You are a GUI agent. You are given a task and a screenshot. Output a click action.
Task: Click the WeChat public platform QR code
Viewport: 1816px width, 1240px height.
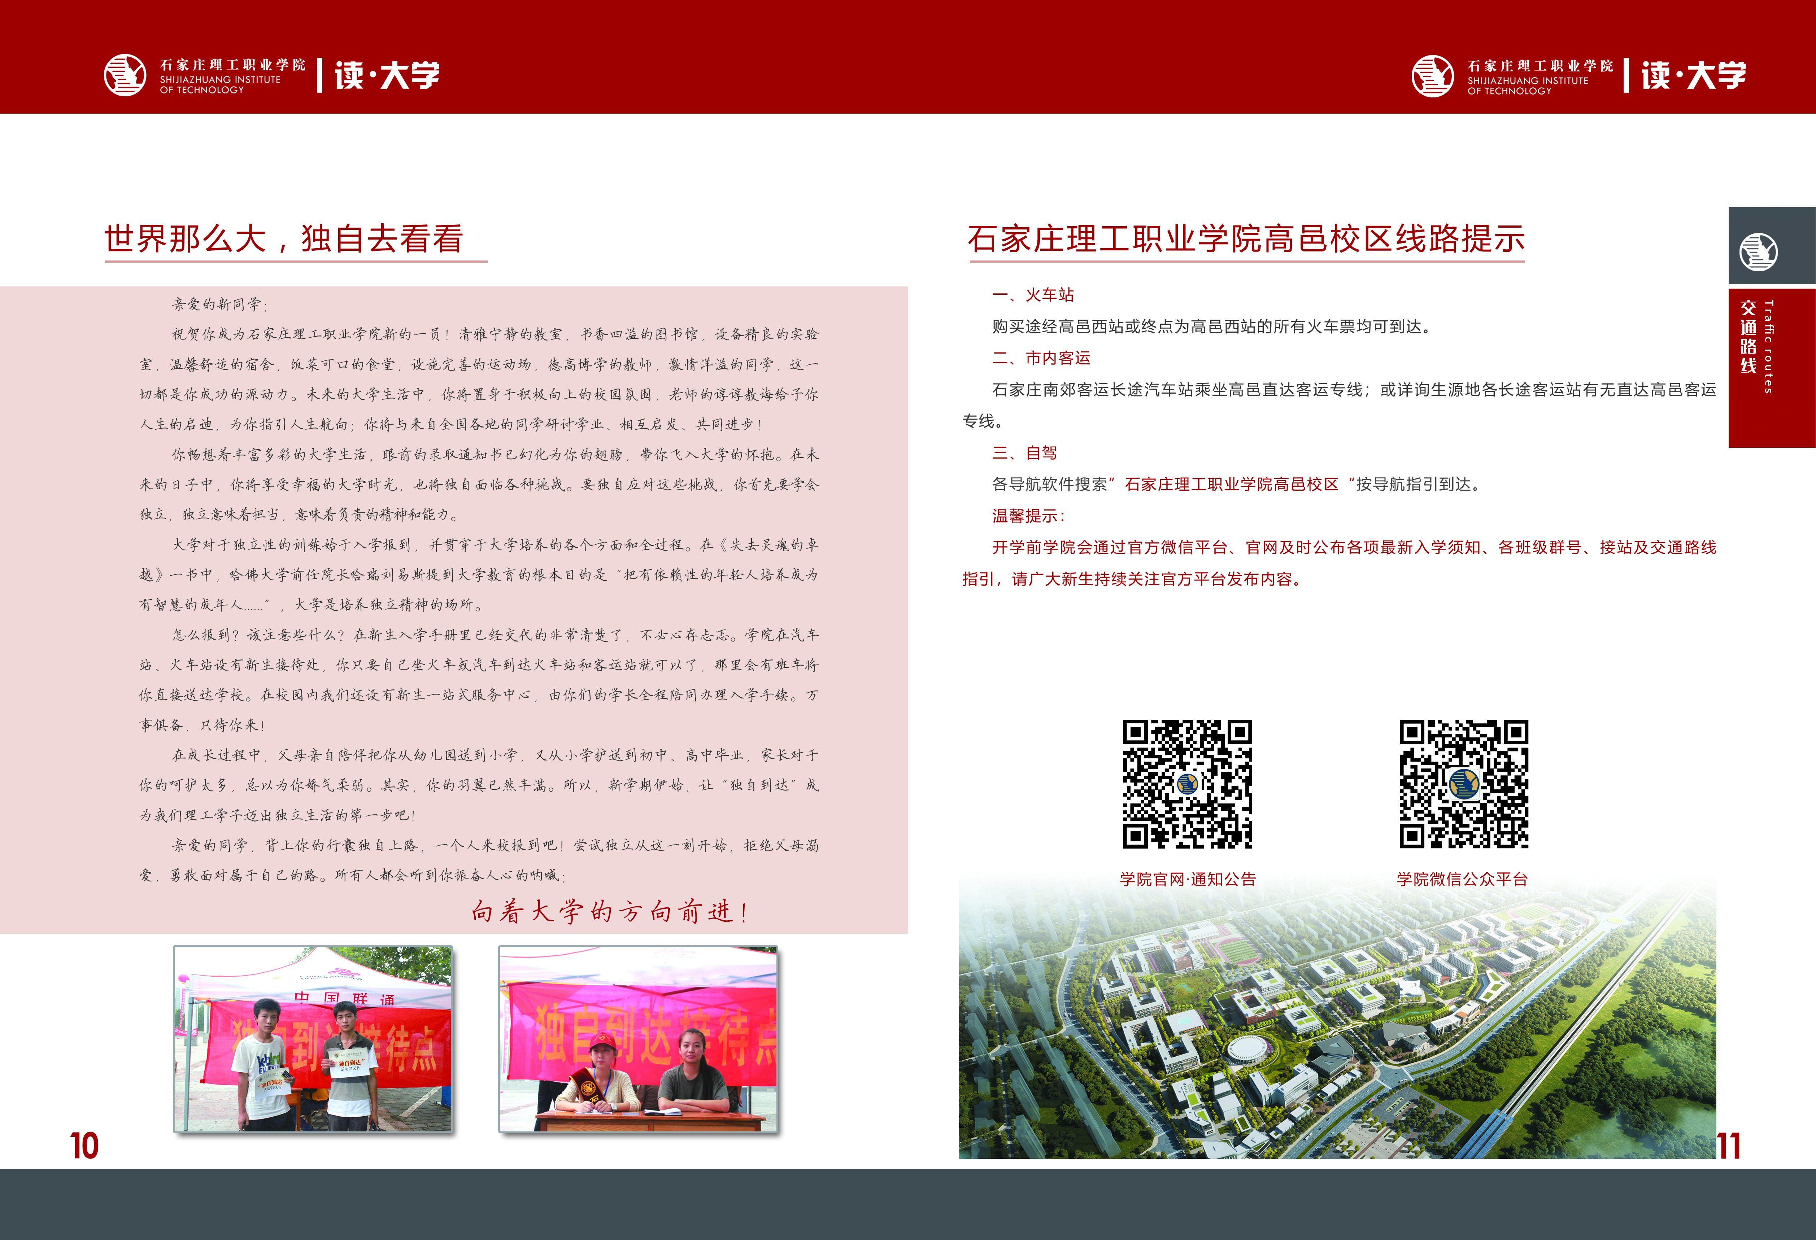click(x=1464, y=783)
